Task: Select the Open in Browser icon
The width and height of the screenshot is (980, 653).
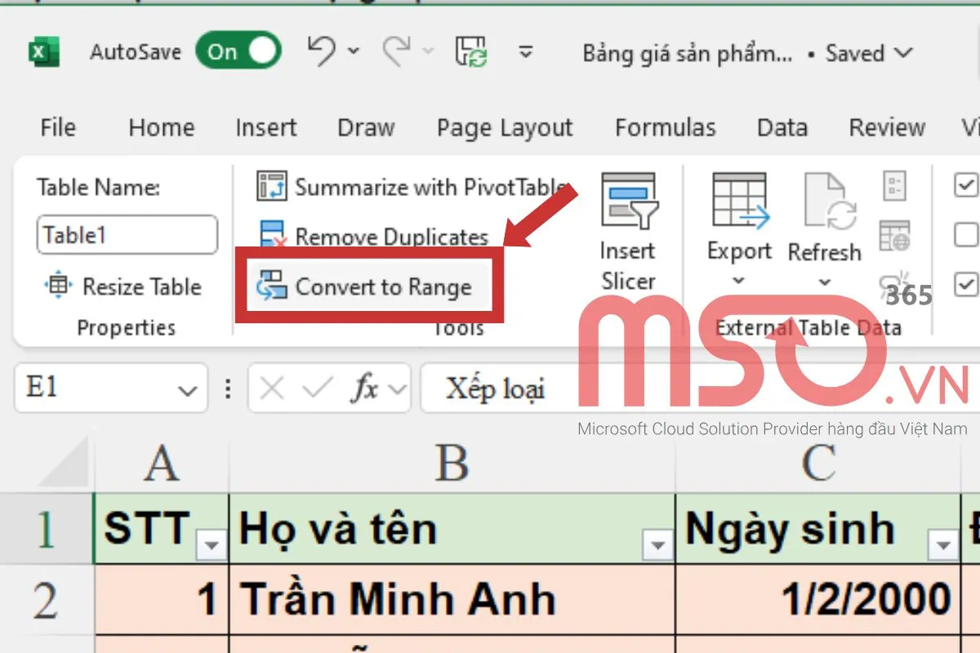Action: [894, 233]
